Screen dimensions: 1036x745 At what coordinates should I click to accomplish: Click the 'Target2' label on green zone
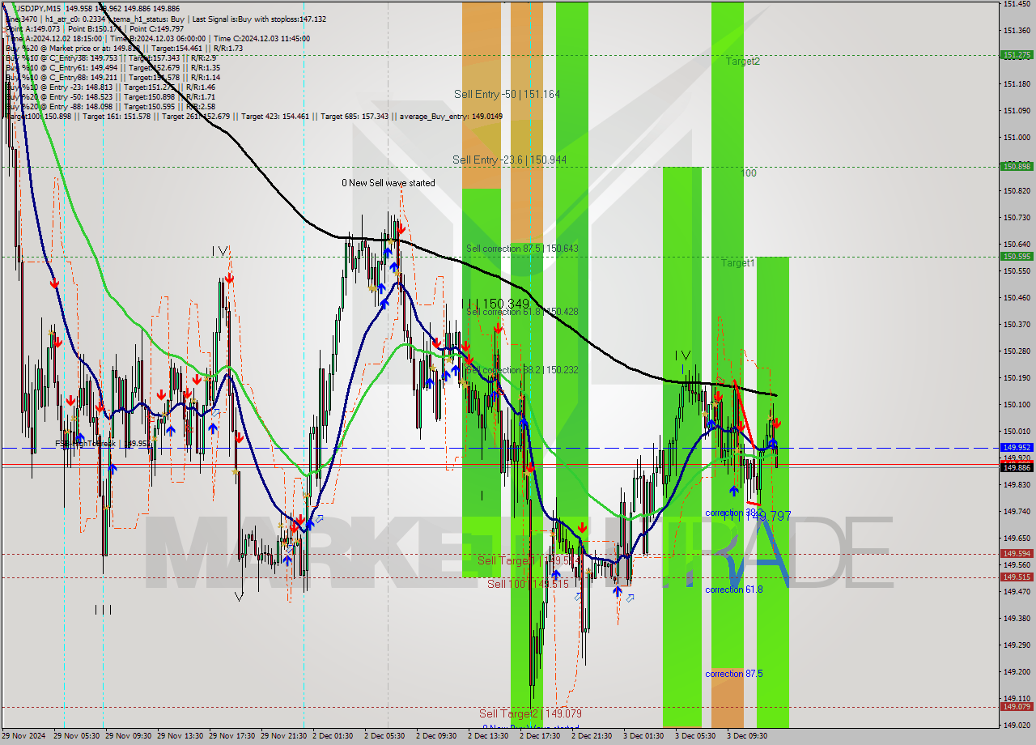[742, 61]
